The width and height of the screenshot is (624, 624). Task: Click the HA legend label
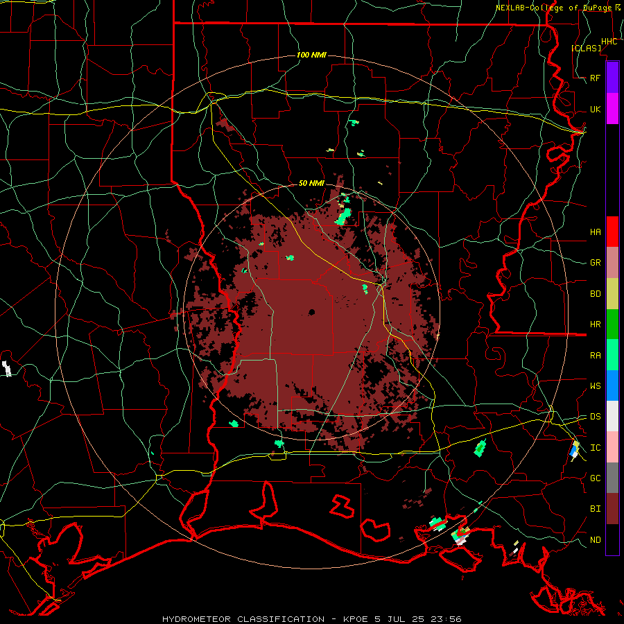click(x=595, y=232)
